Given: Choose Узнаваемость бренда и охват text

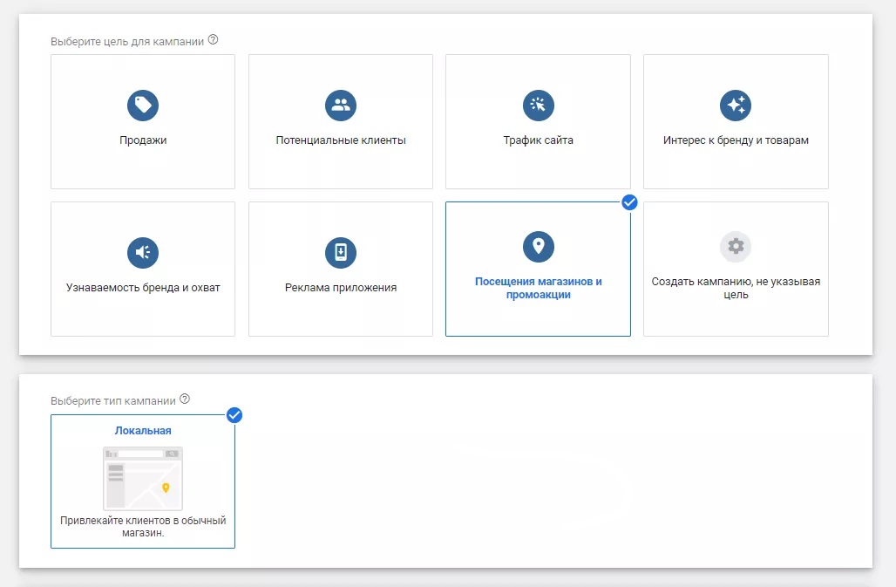Looking at the screenshot, I should tap(143, 288).
